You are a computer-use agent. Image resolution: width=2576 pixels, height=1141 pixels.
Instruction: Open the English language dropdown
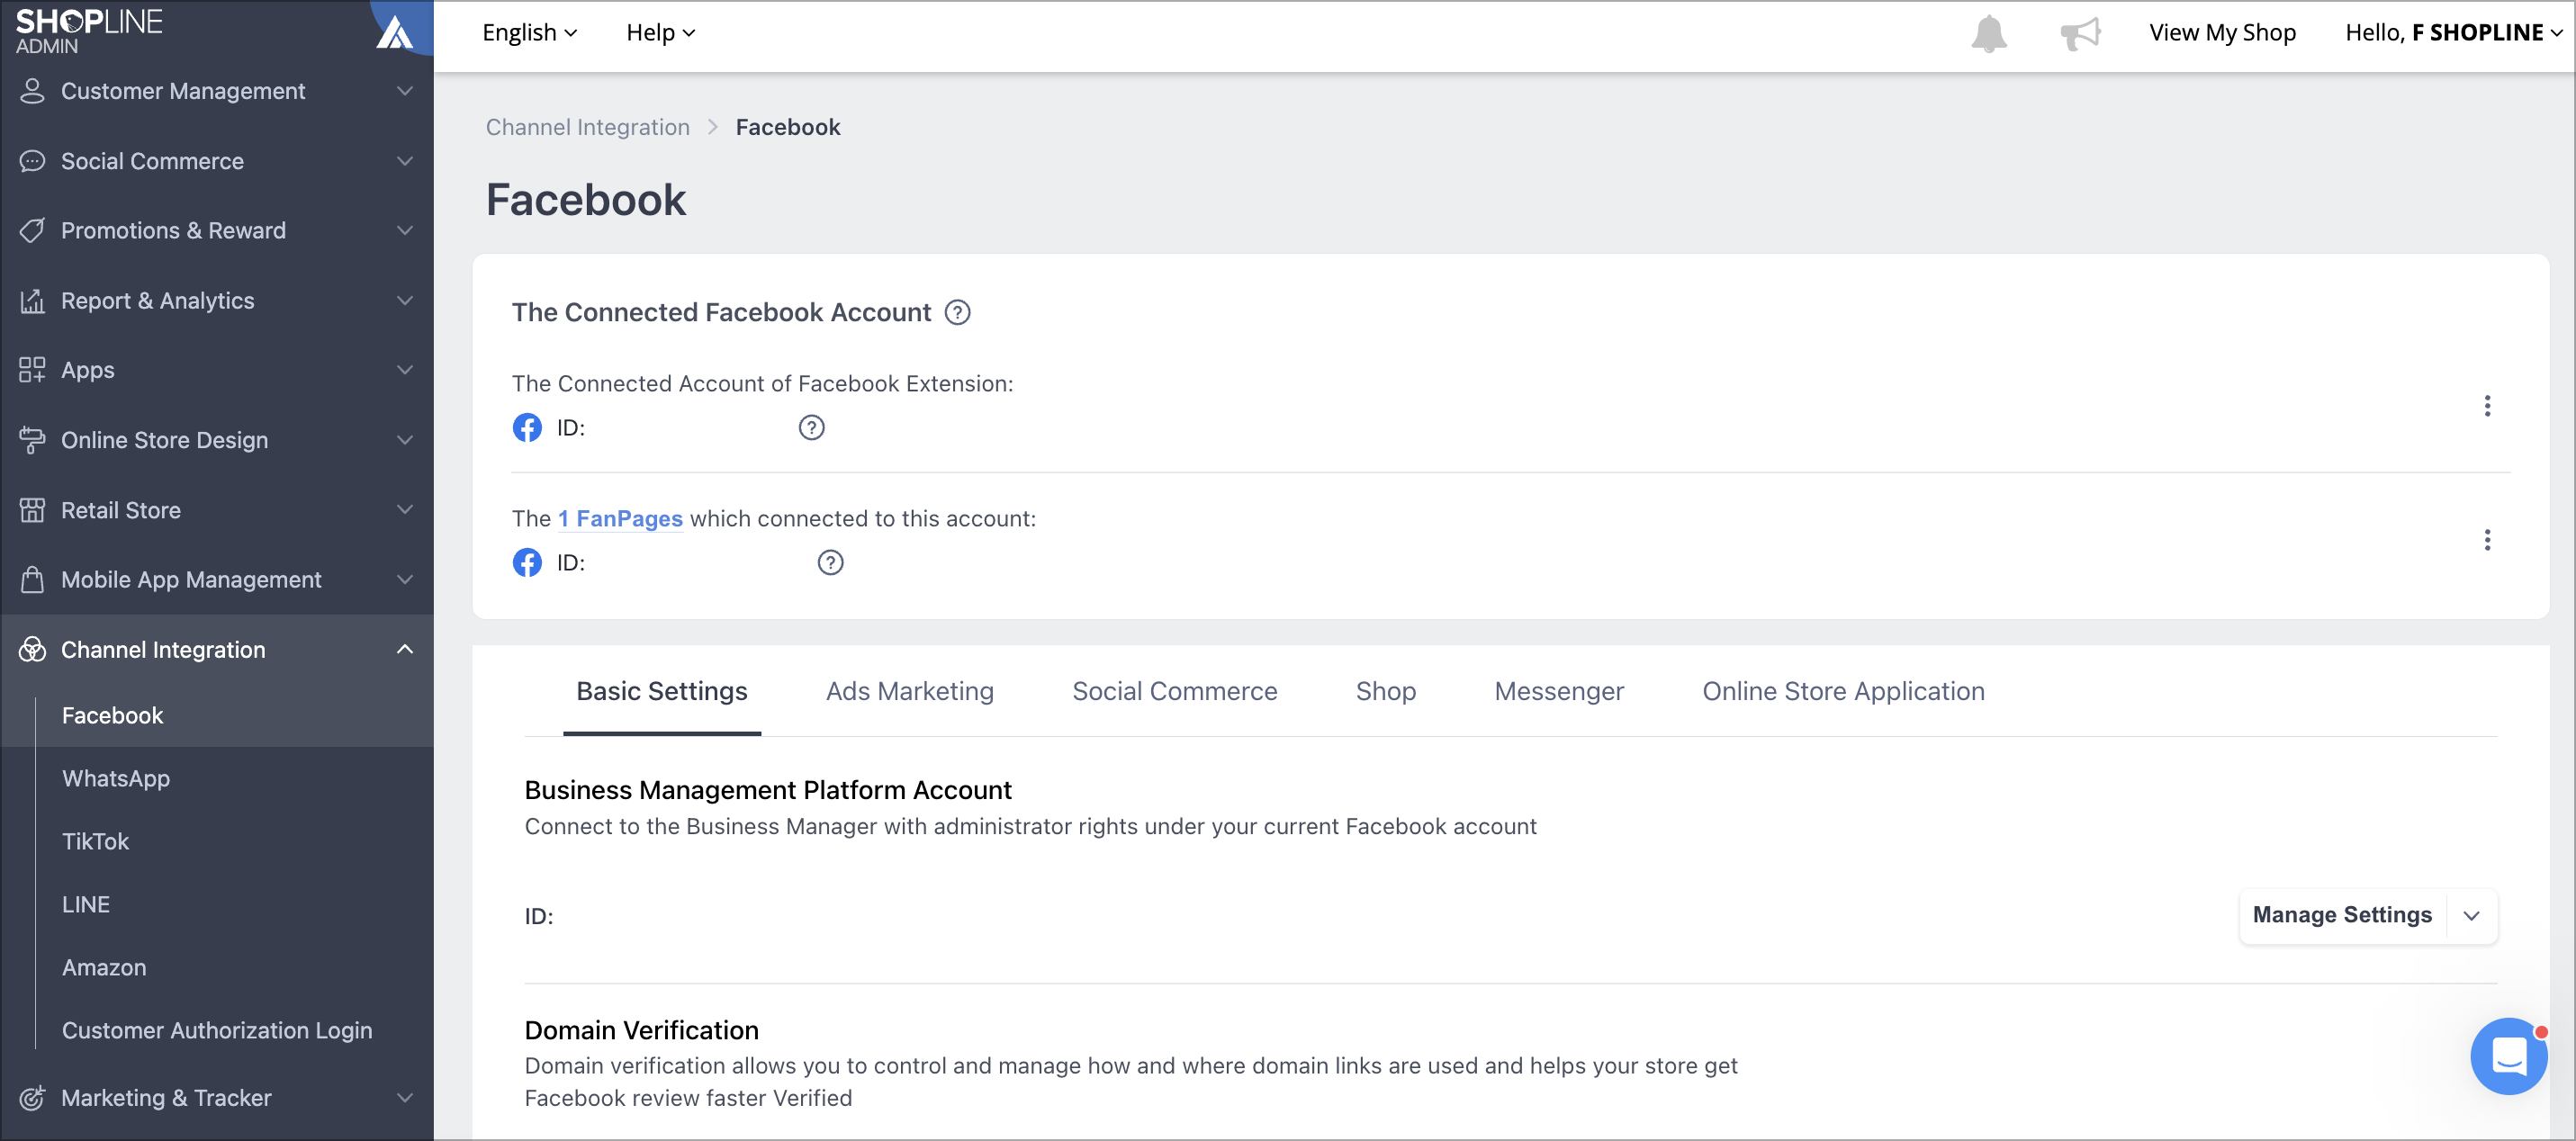[x=529, y=33]
